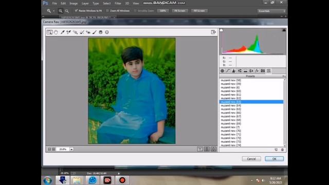Click the New Preset icon

pyautogui.click(x=276, y=150)
